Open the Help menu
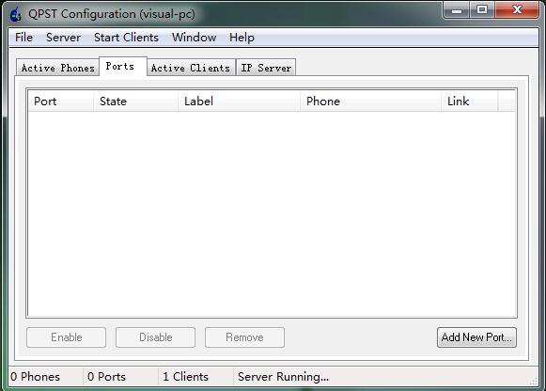Image resolution: width=546 pixels, height=391 pixels. pyautogui.click(x=242, y=38)
